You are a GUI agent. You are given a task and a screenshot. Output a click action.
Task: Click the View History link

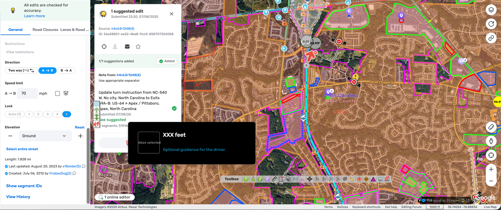point(18,197)
